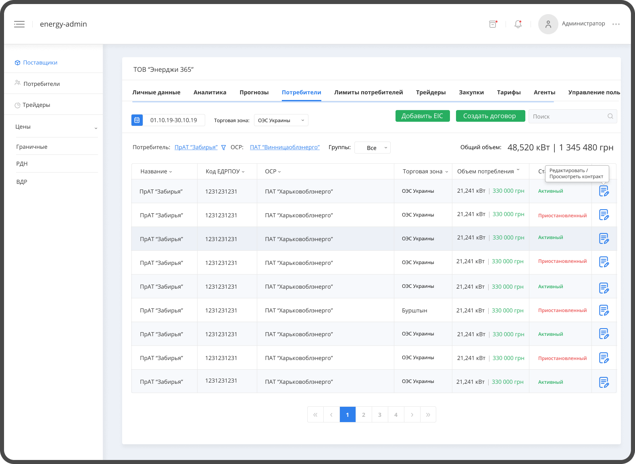Go to pagination page 3

coord(379,414)
